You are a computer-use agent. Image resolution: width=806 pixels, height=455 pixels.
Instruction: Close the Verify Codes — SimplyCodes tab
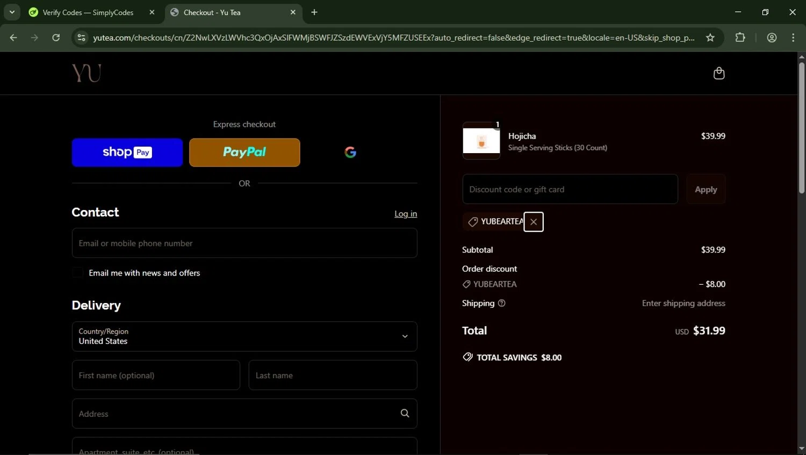152,12
